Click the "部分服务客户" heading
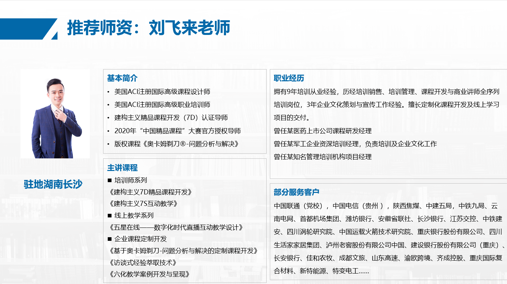 (296, 192)
